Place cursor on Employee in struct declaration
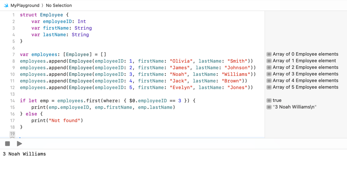The width and height of the screenshot is (347, 173). pyautogui.click(x=51, y=15)
